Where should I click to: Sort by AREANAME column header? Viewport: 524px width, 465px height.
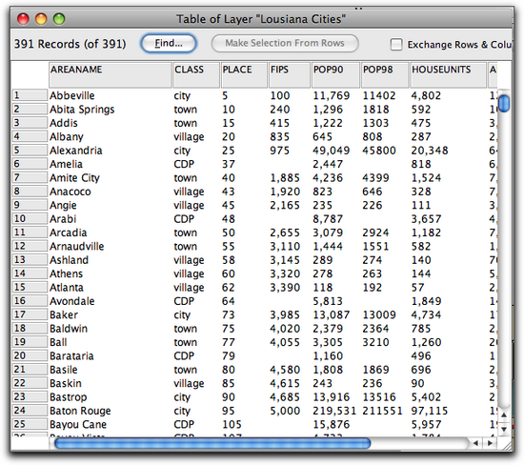point(111,74)
